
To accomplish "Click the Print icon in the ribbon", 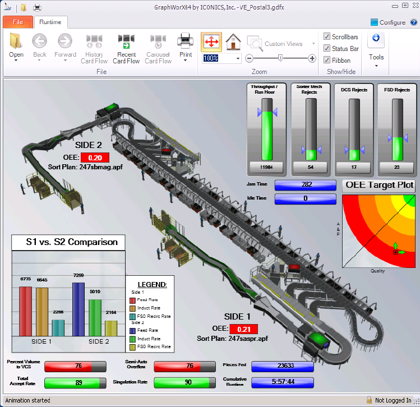I will (x=185, y=41).
